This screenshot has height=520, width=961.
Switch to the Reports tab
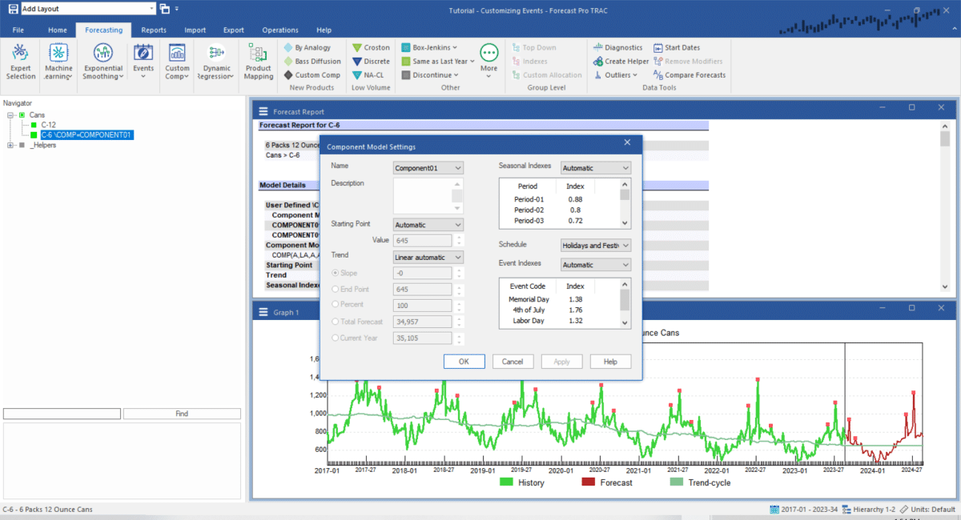click(x=154, y=30)
